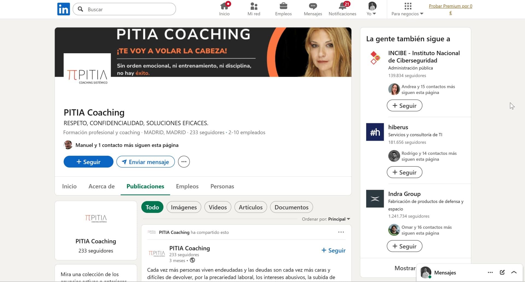Open the company more options ellipsis
The image size is (525, 282).
184,162
